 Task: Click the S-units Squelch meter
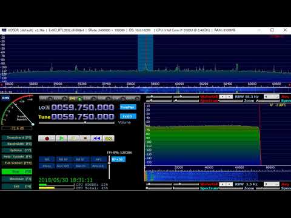[17, 110]
